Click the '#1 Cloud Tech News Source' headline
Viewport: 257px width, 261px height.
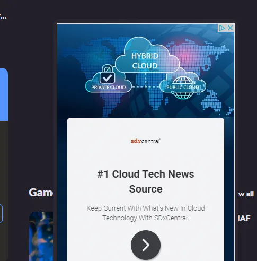point(146,181)
